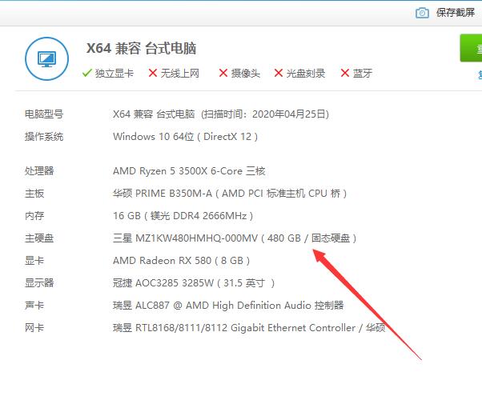Click 16 GB 镁光 DDR4 value

tap(183, 216)
